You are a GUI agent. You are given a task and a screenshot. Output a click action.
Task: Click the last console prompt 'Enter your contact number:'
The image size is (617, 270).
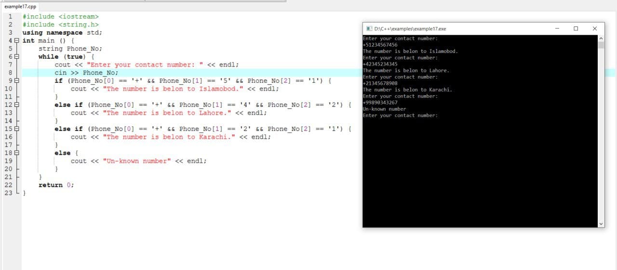tap(400, 116)
